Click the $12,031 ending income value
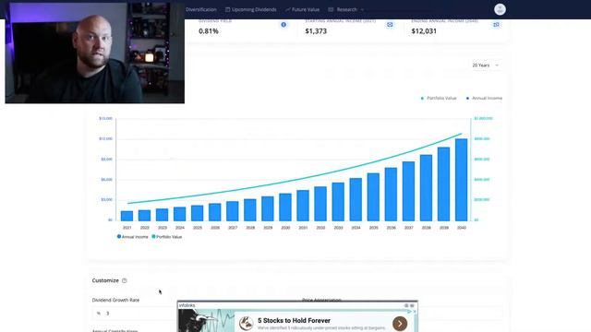Screen dimensions: 591x332 [424, 31]
